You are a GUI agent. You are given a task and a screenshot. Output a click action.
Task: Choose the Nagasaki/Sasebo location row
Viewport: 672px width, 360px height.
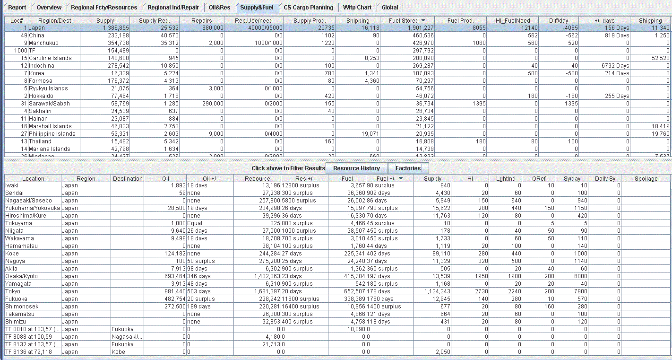(x=337, y=201)
